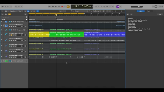This screenshot has height=92, width=164.
Task: Click the Piano track icon
Action: point(6,51)
